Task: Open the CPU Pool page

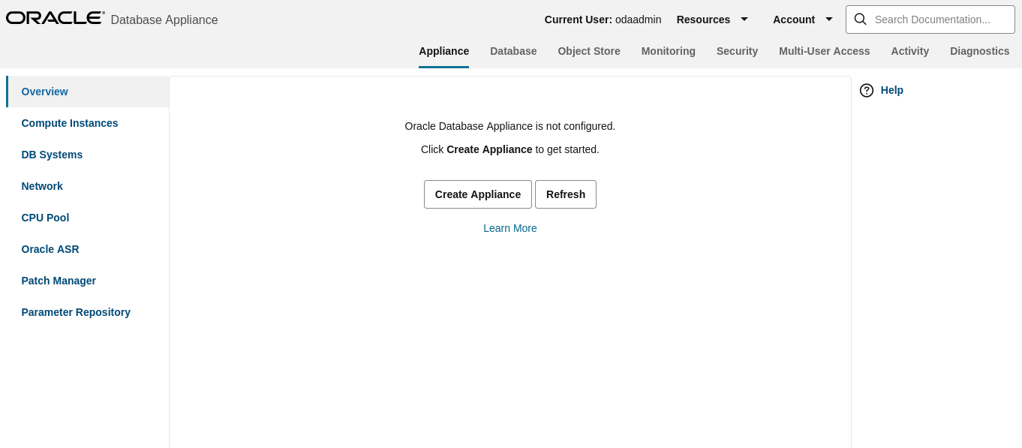Action: pos(45,218)
